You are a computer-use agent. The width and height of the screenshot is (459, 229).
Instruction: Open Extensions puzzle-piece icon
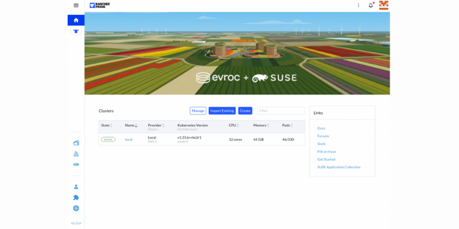(x=76, y=198)
